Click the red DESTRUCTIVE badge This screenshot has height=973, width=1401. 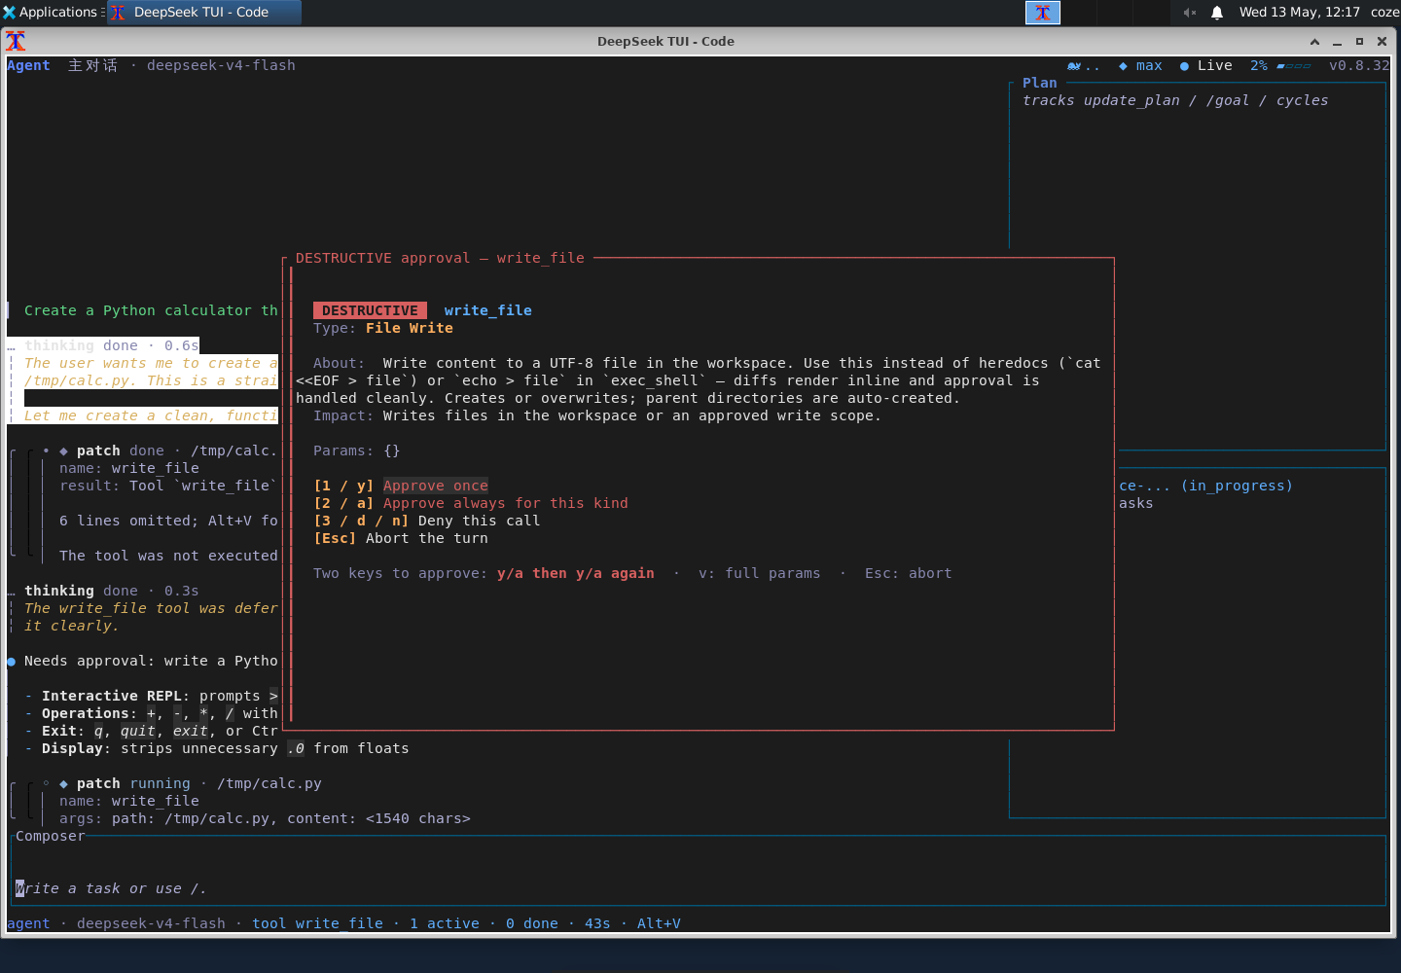point(370,310)
